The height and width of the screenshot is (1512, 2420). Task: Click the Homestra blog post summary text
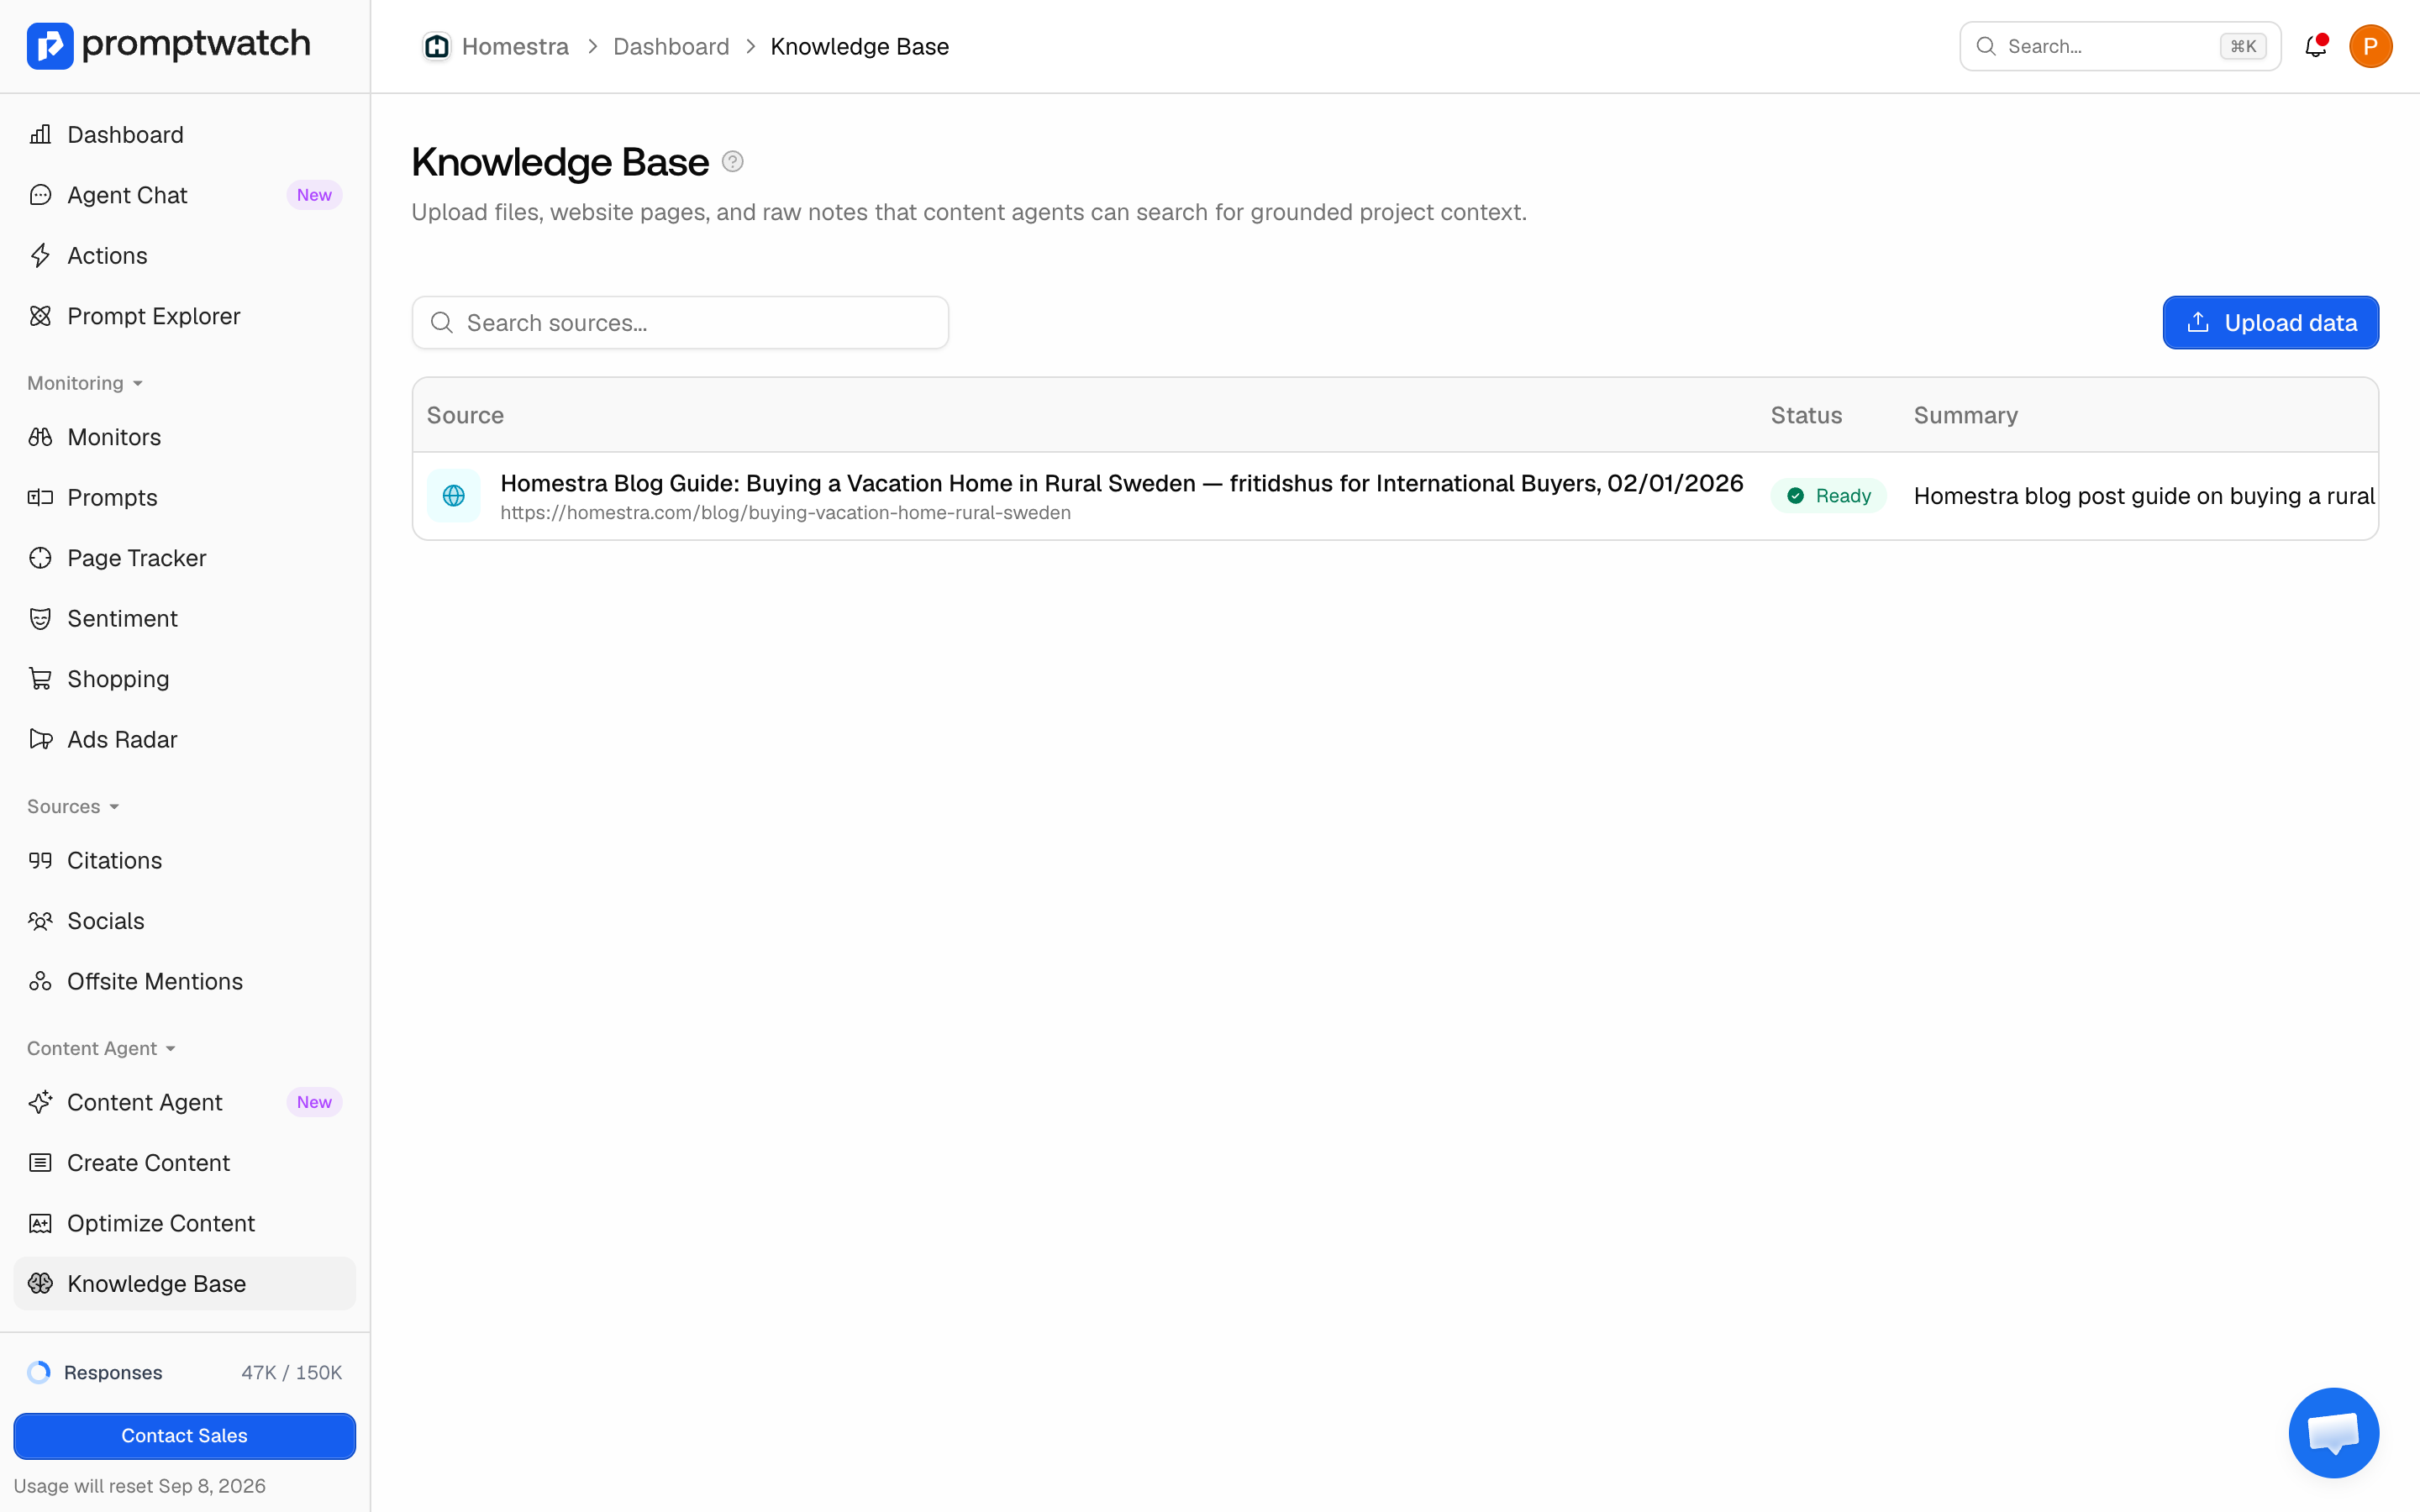click(2145, 496)
